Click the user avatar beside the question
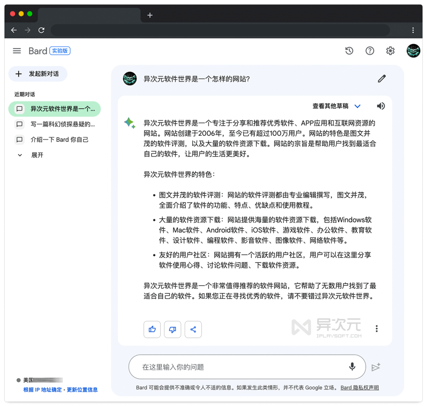Screen dimensions: 427x406 [130, 79]
